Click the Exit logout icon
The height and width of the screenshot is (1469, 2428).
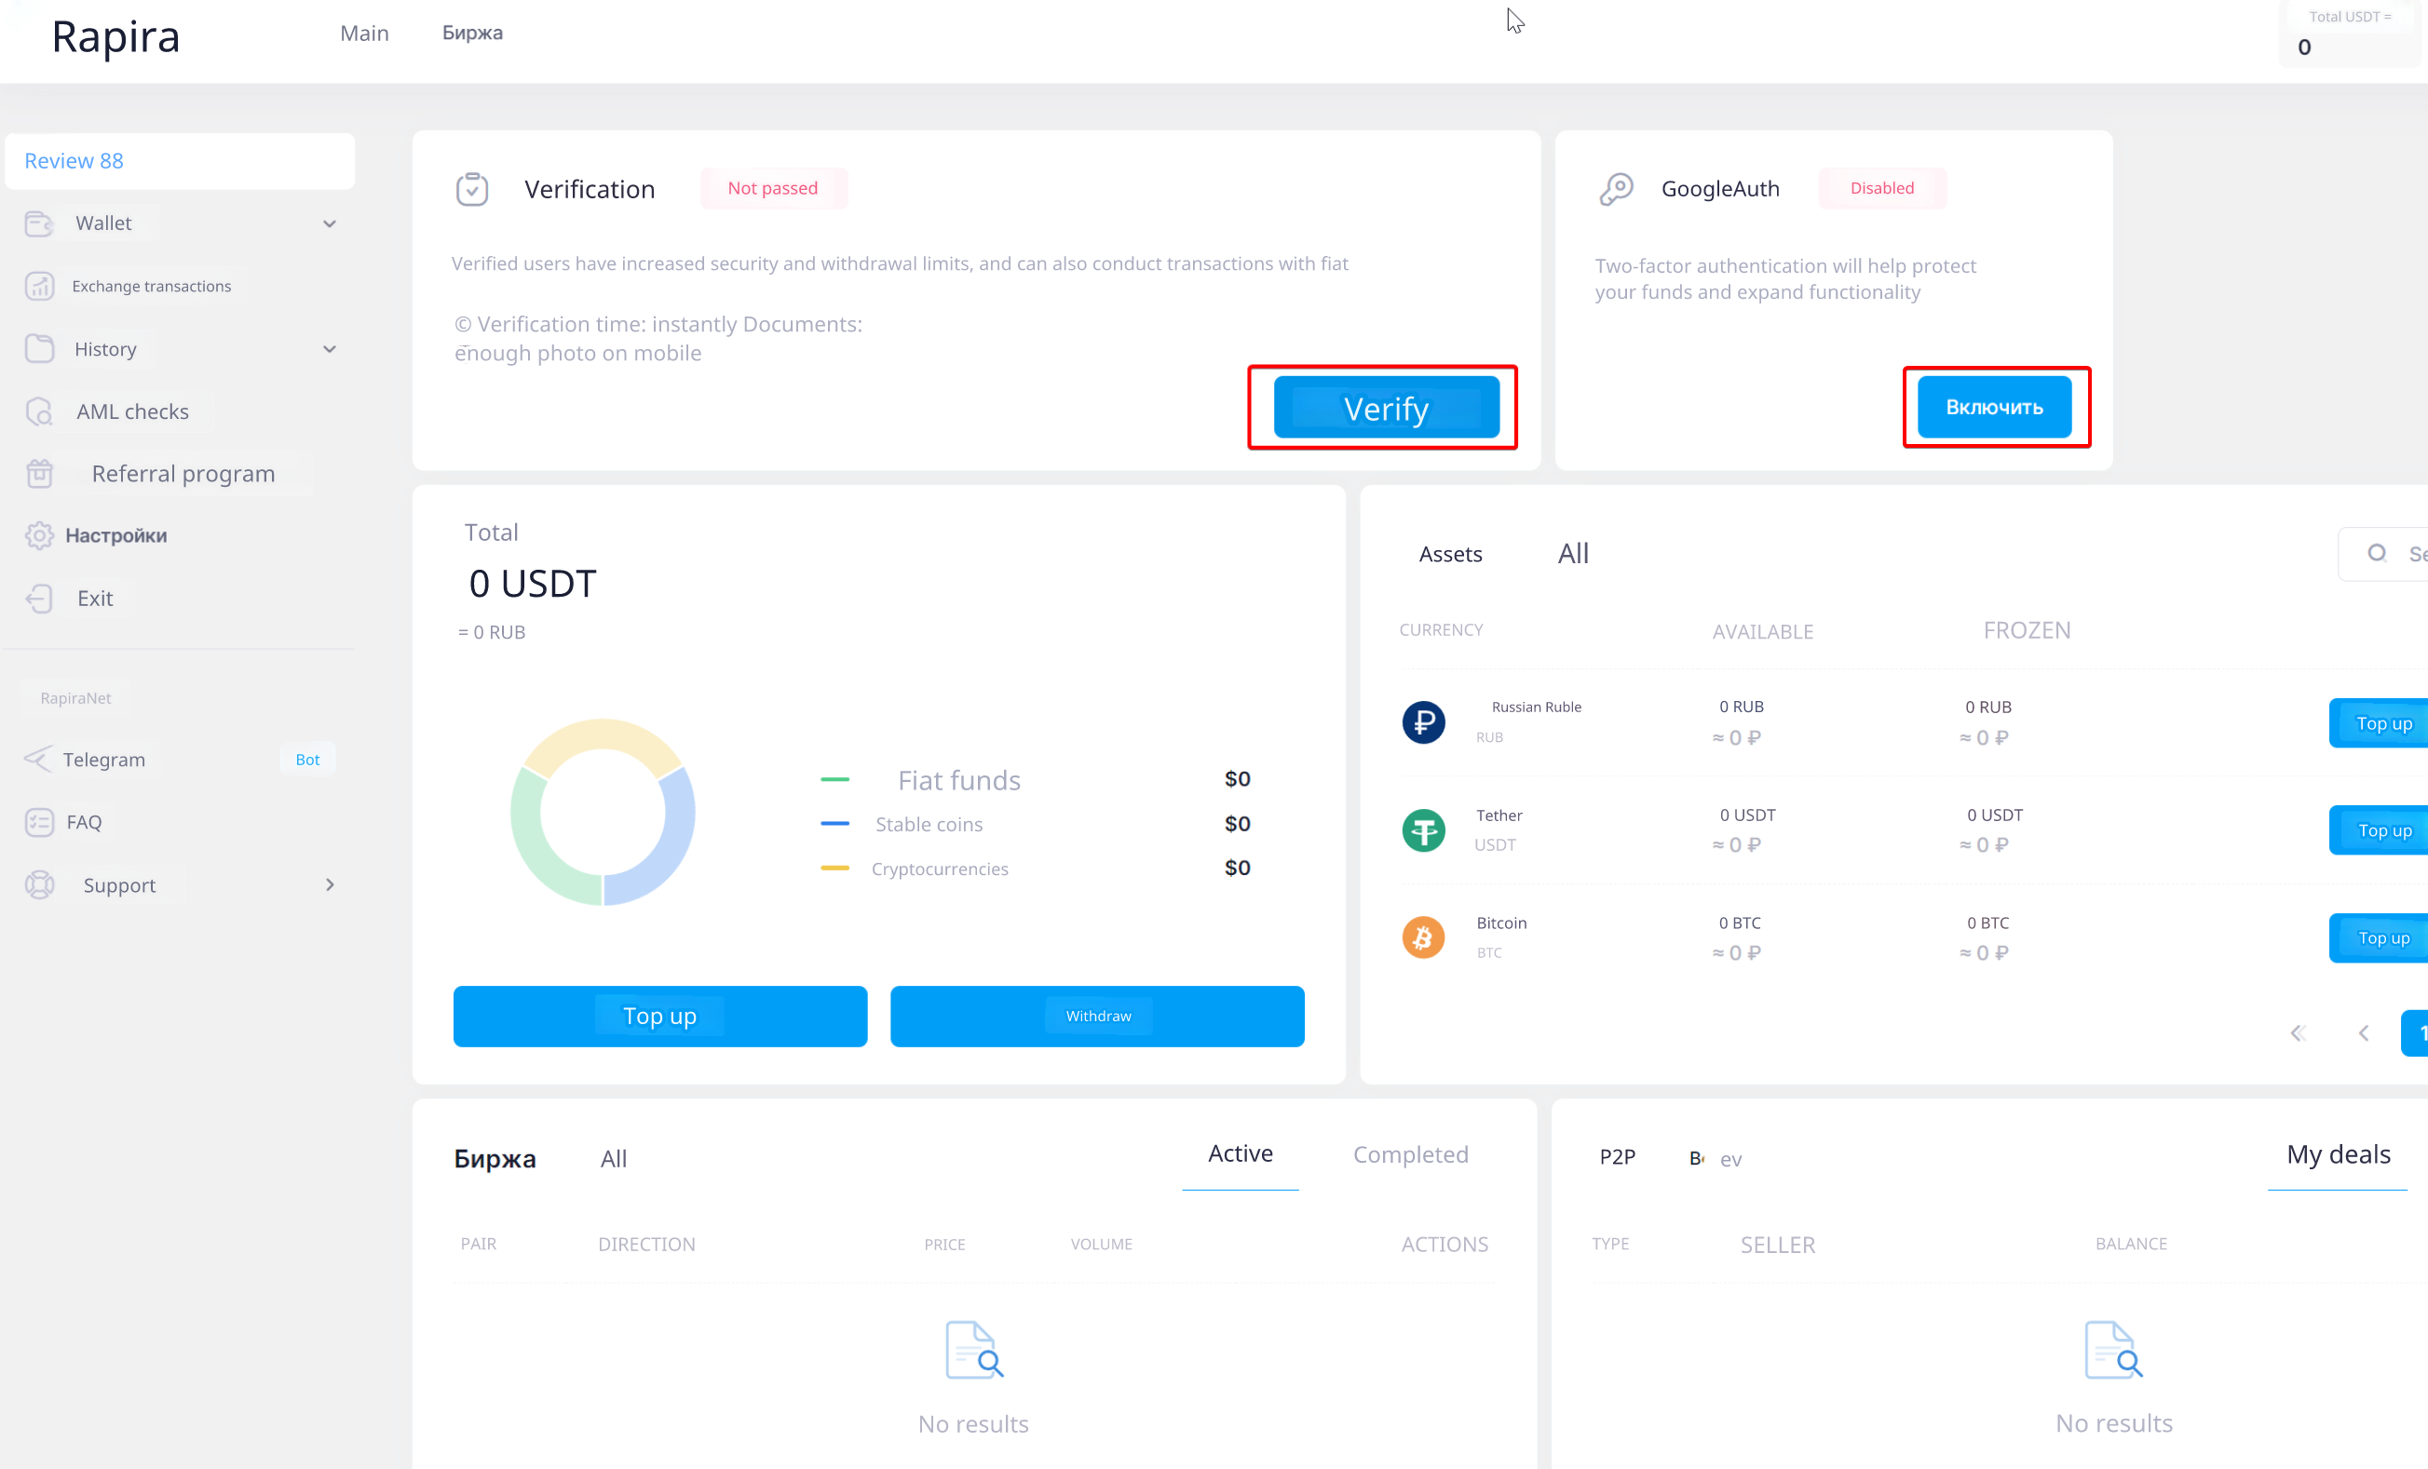38,598
